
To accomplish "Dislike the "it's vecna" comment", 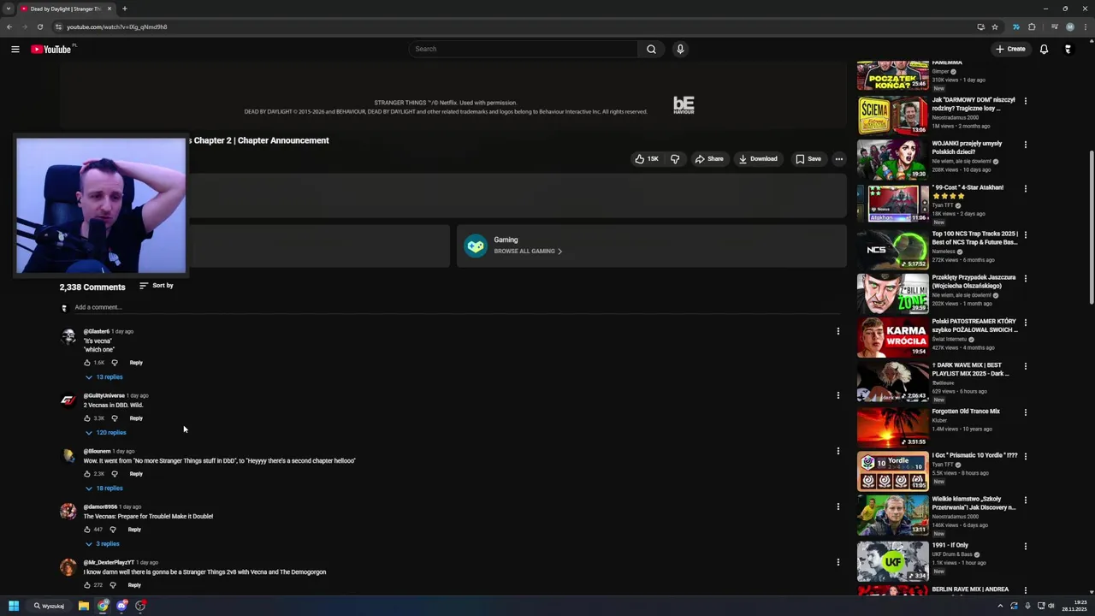I will coord(115,363).
